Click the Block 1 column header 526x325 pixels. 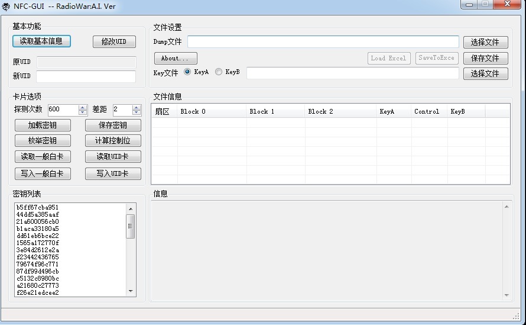tap(275, 111)
